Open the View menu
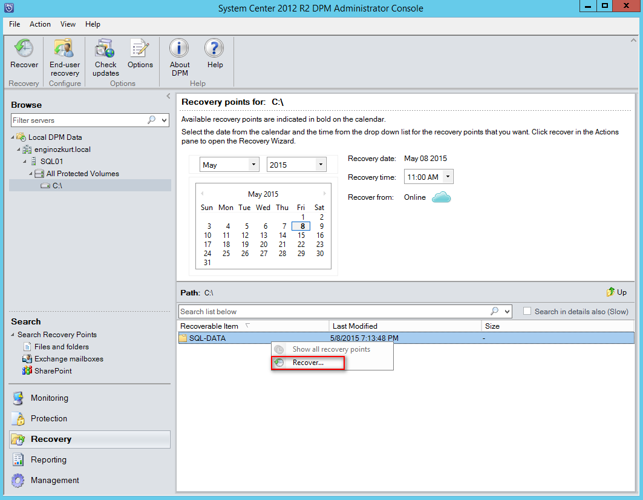 (68, 24)
